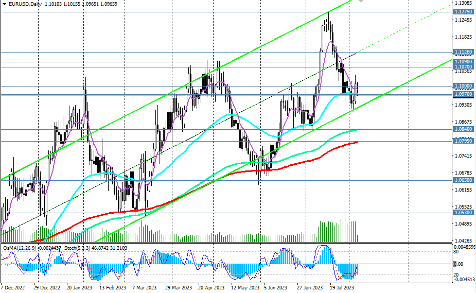Click the 1.10700 price level label
Image resolution: width=476 pixels, height=293 pixels.
coord(464,67)
